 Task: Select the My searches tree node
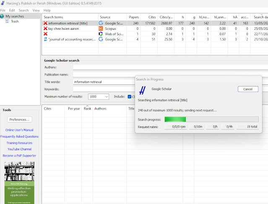click(x=15, y=16)
